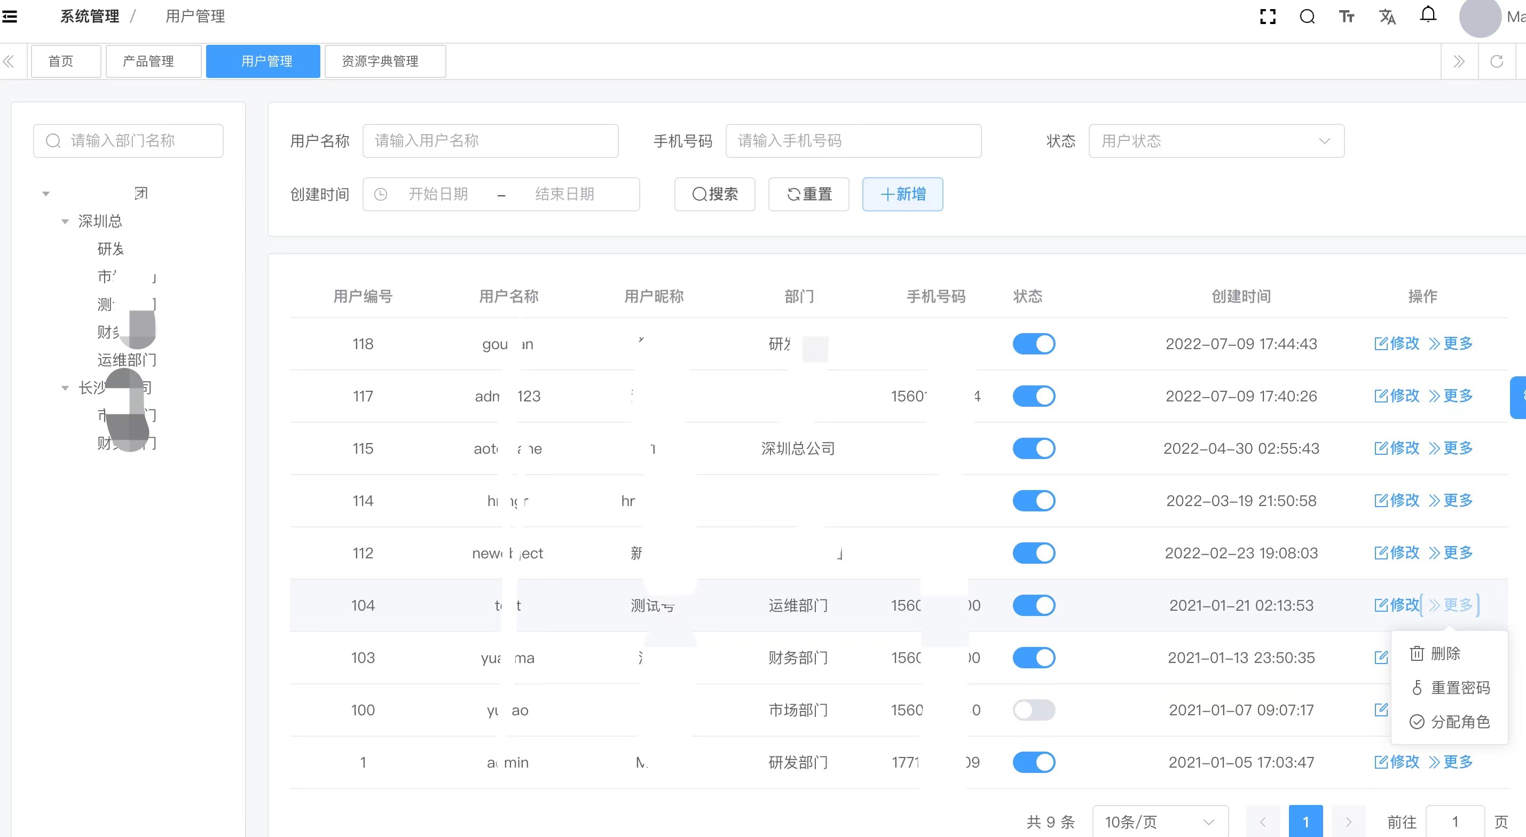Click the assign role check icon
This screenshot has width=1526, height=837.
pos(1417,722)
